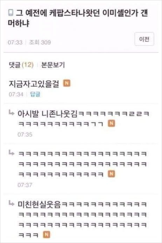
Task: Click the N badge on the 아시발 니존나웃김 reply
Action: 112,123
